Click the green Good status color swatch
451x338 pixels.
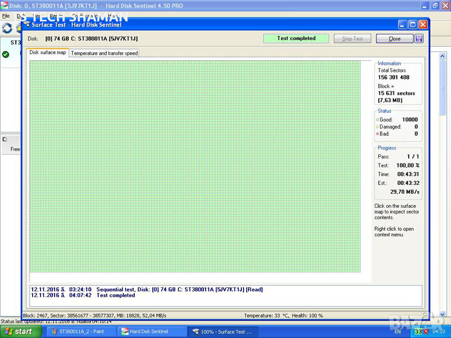coord(377,120)
